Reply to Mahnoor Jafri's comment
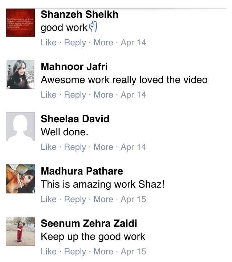The height and width of the screenshot is (262, 232). pos(75,95)
